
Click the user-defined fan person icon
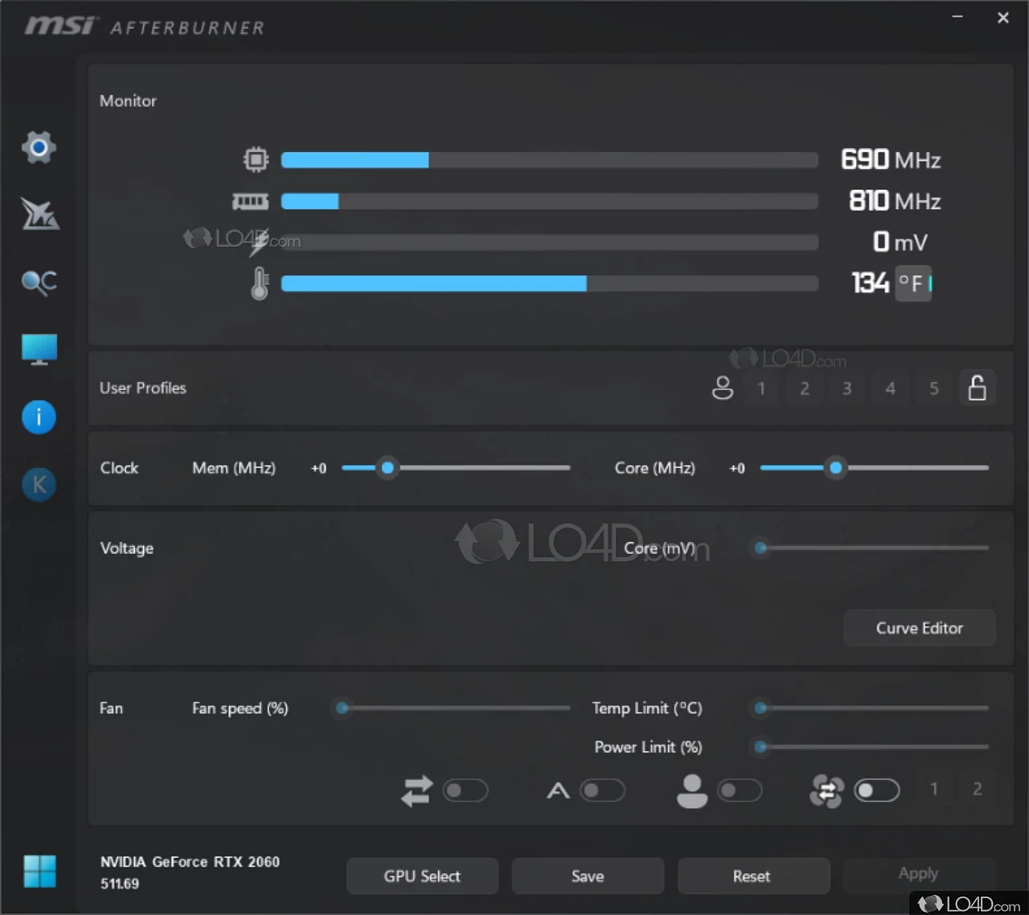(x=692, y=791)
